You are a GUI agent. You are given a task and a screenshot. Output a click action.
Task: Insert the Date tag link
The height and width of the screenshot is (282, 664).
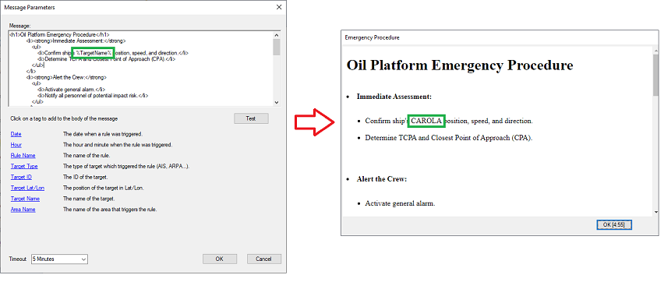point(16,134)
